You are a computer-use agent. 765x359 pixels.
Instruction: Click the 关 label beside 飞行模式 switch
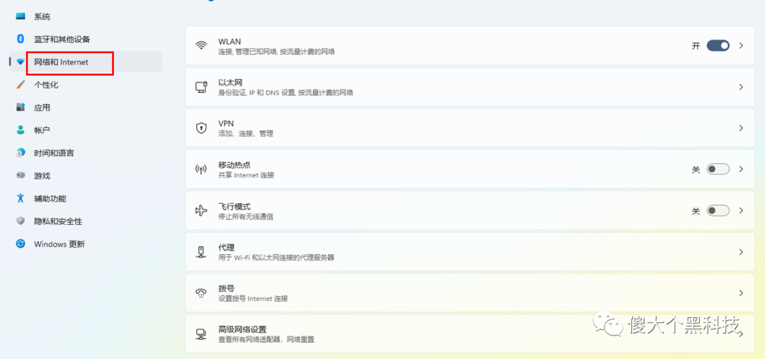pyautogui.click(x=696, y=211)
